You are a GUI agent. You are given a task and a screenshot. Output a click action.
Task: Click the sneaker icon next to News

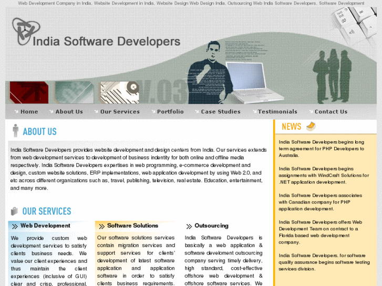(x=311, y=126)
